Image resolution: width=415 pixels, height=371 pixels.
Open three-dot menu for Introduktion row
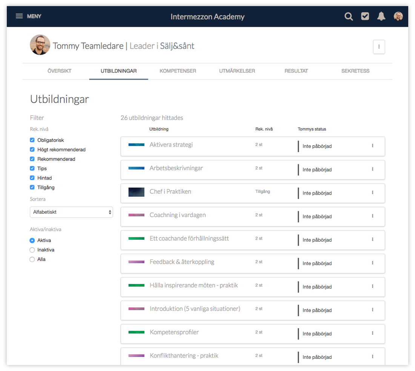[372, 310]
